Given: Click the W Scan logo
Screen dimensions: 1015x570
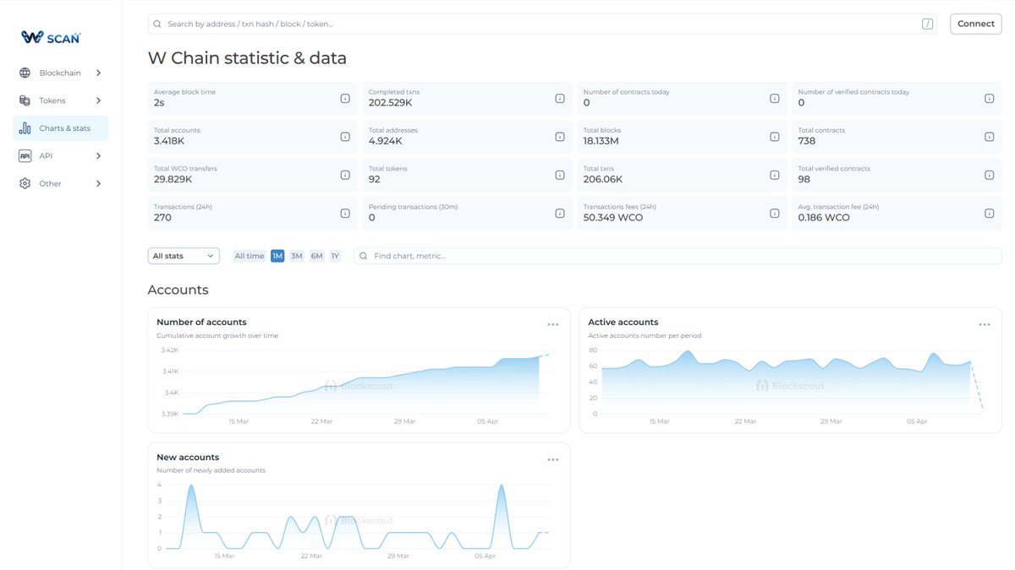Looking at the screenshot, I should coord(51,37).
